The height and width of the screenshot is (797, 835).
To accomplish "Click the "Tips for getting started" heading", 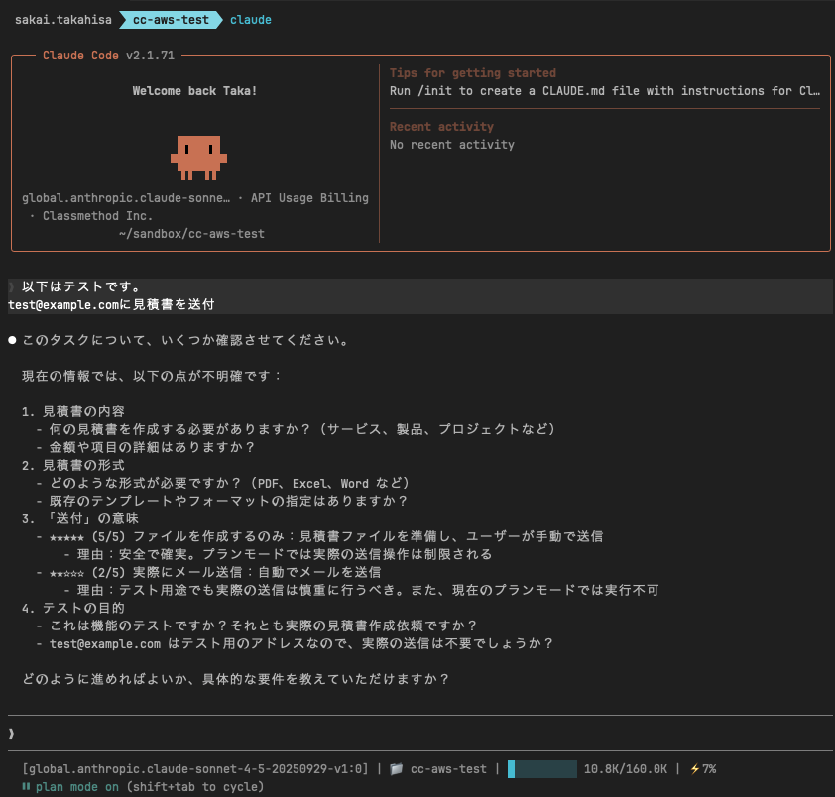I will [x=472, y=73].
